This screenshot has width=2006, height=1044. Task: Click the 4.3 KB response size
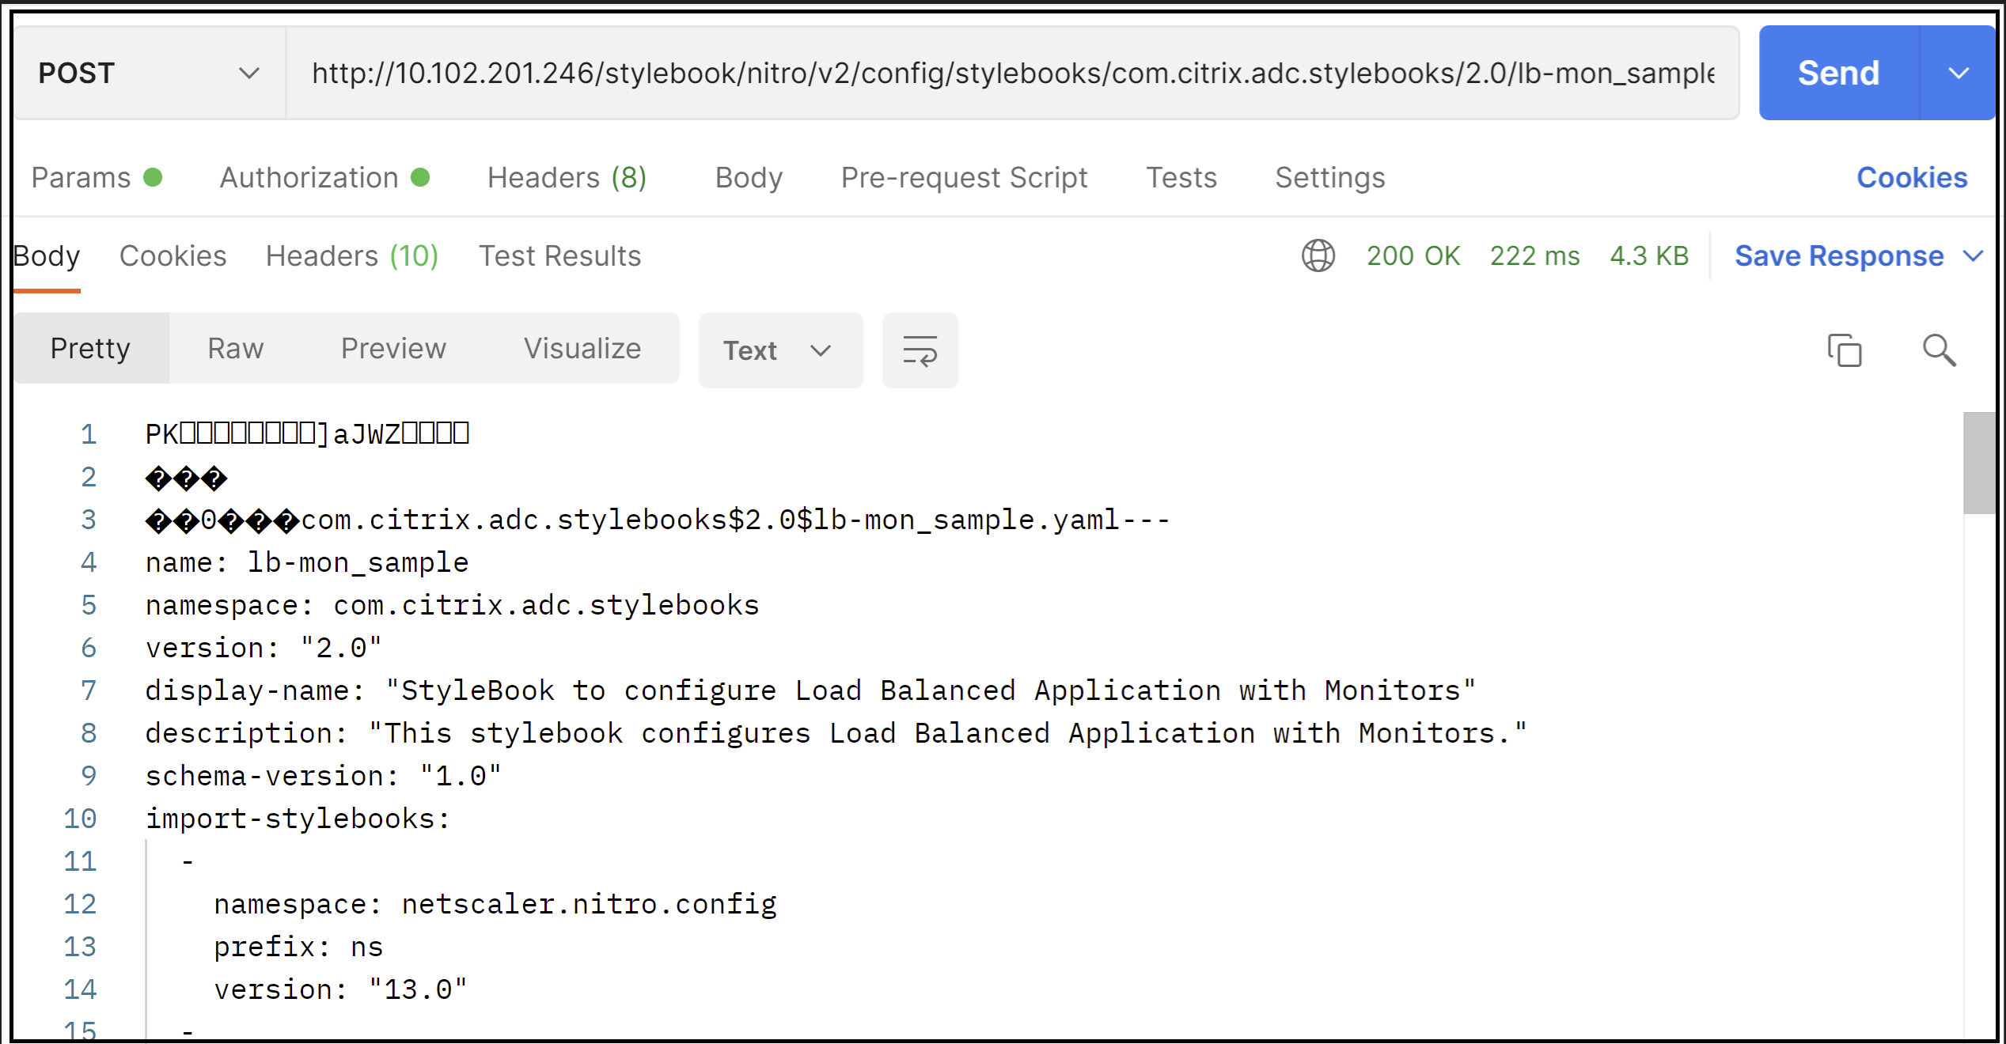[x=1649, y=255]
